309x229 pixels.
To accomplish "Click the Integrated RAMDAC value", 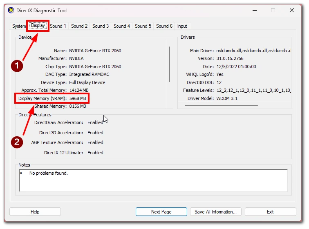I will coord(89,74).
